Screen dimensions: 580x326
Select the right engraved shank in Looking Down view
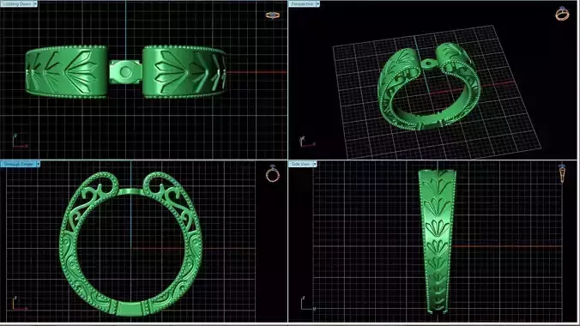pyautogui.click(x=184, y=72)
